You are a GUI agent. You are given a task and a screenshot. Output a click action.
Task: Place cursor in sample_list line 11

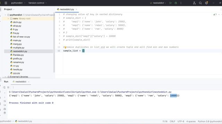pyautogui.click(x=74, y=51)
